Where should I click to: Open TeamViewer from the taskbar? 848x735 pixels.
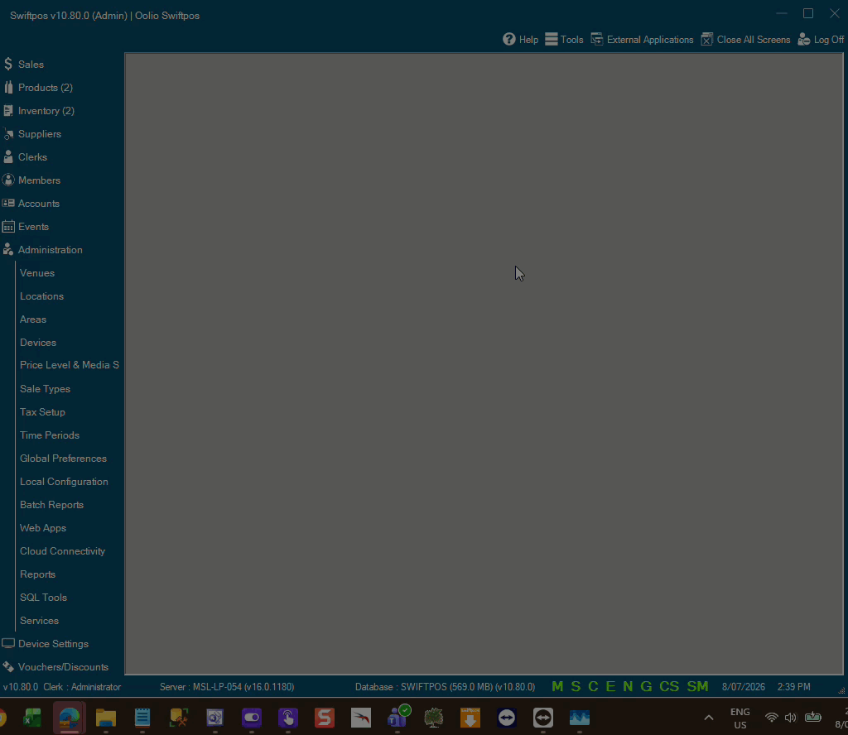507,718
